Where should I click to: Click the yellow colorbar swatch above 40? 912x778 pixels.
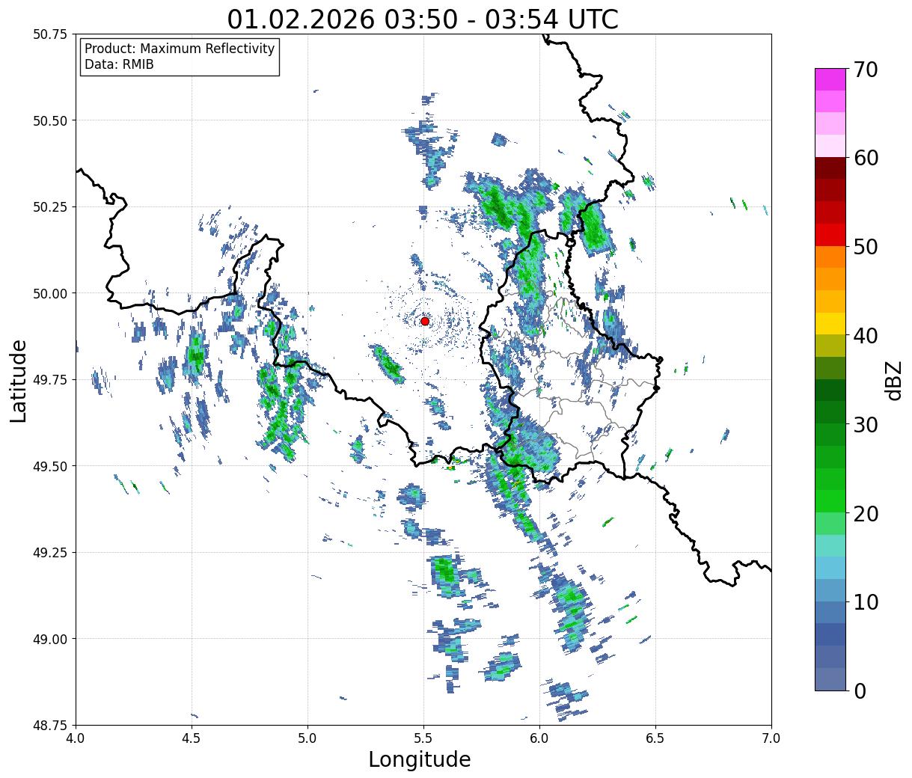click(x=830, y=323)
